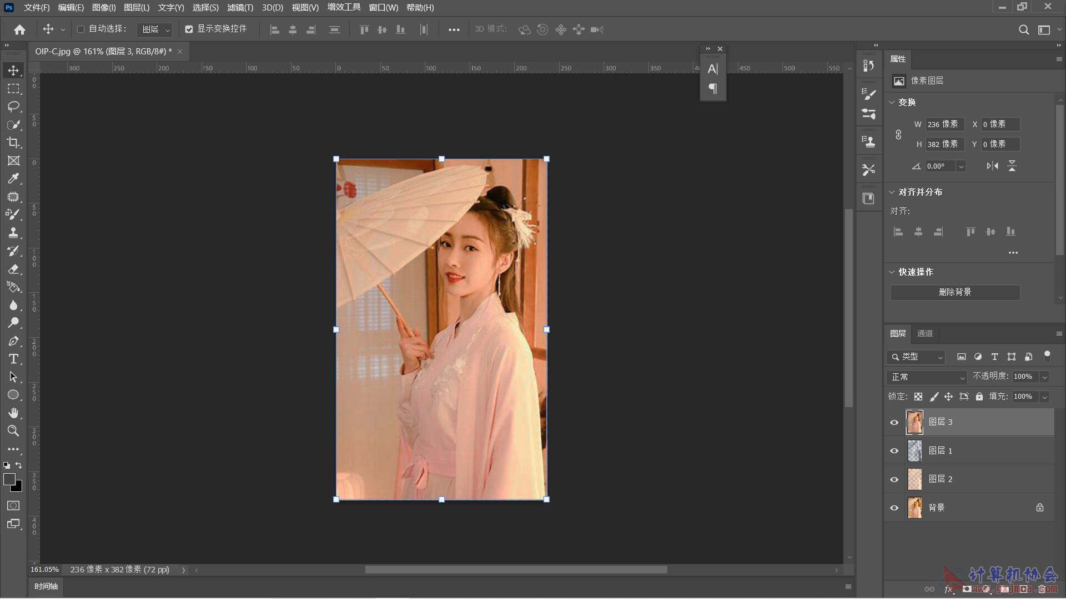Switch to the 通道 tab
The image size is (1066, 599).
point(924,333)
